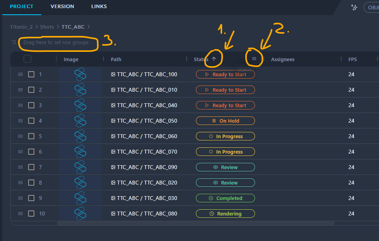
Task: Click the image icon beside TTC_ABC_080 path
Action: click(113, 214)
